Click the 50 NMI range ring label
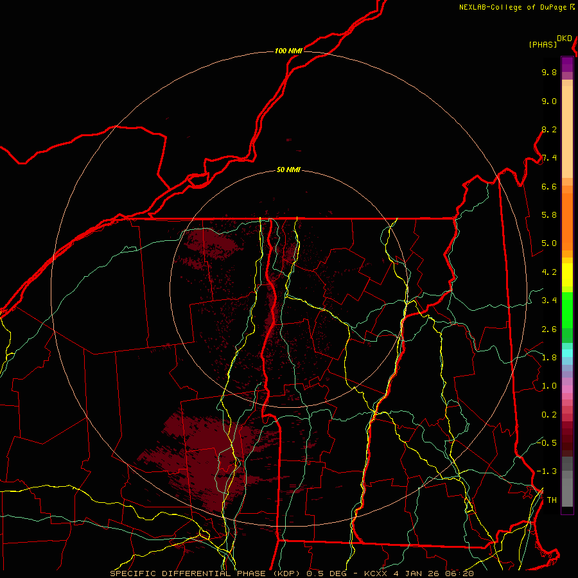The height and width of the screenshot is (578, 578). coord(288,170)
